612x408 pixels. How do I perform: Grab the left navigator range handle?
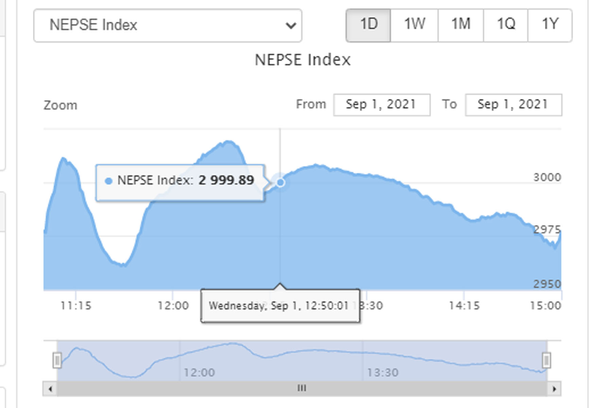[x=57, y=360]
